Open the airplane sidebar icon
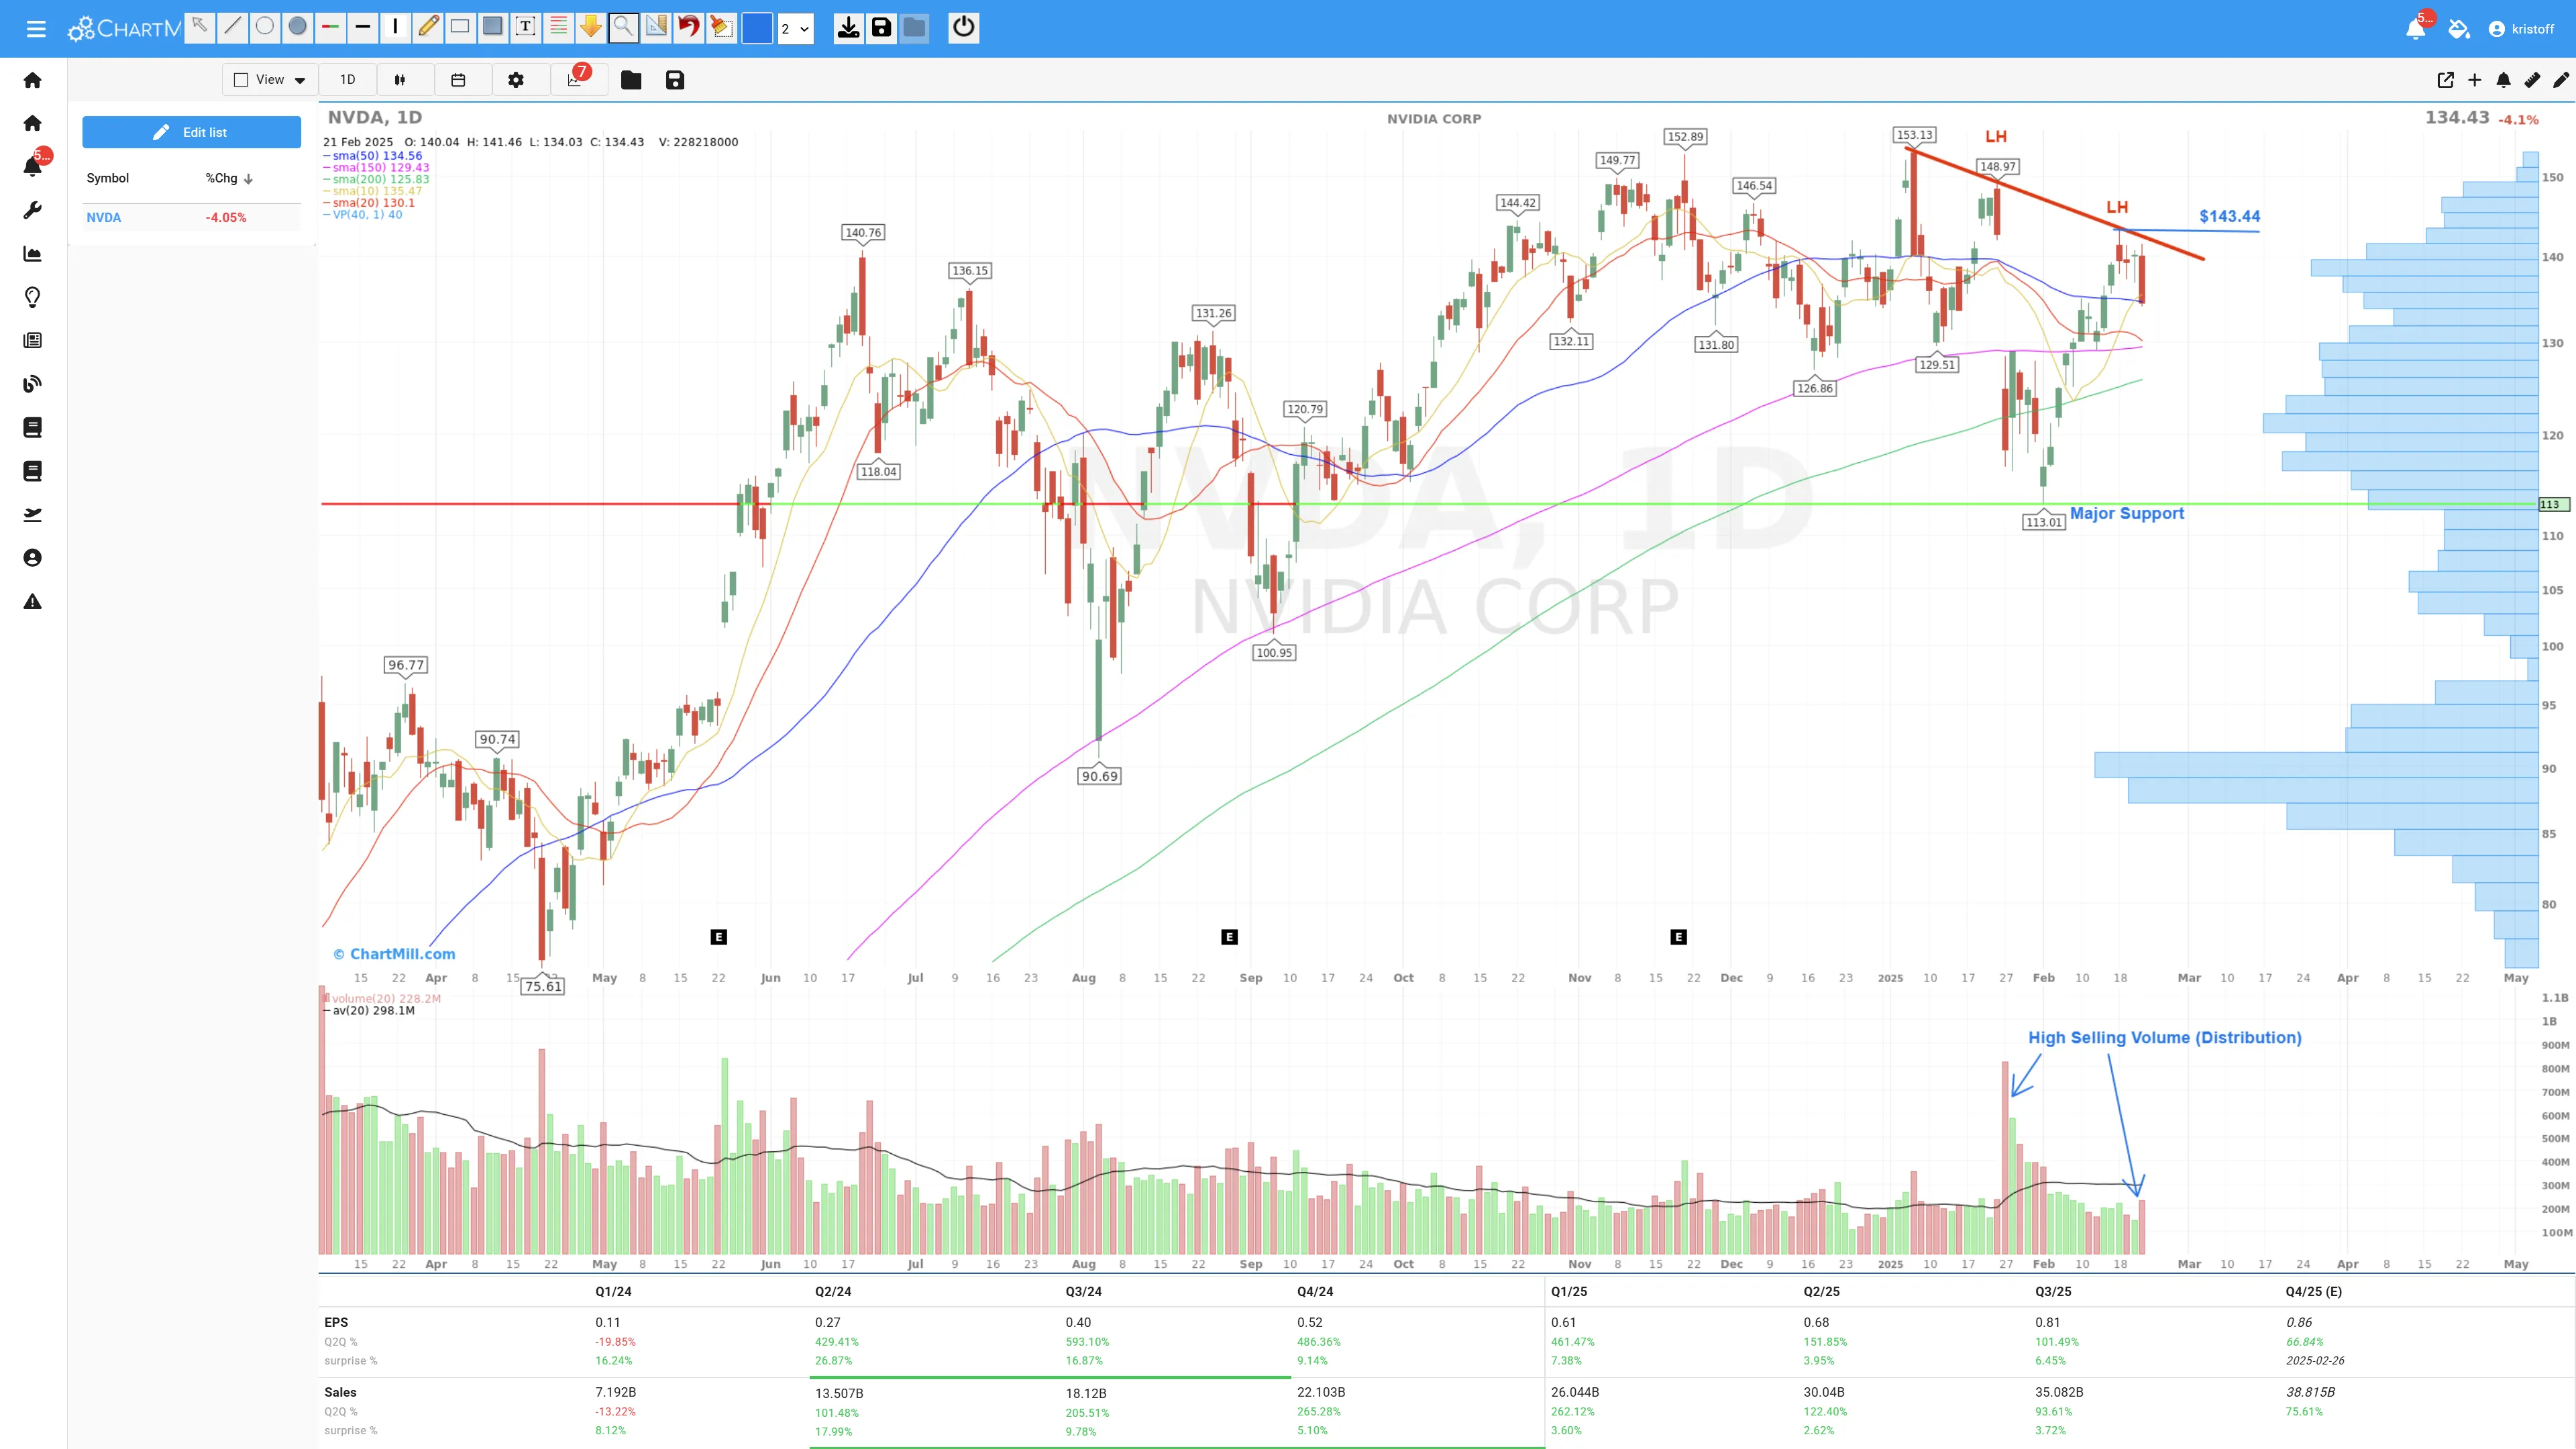This screenshot has height=1449, width=2576. click(x=32, y=514)
